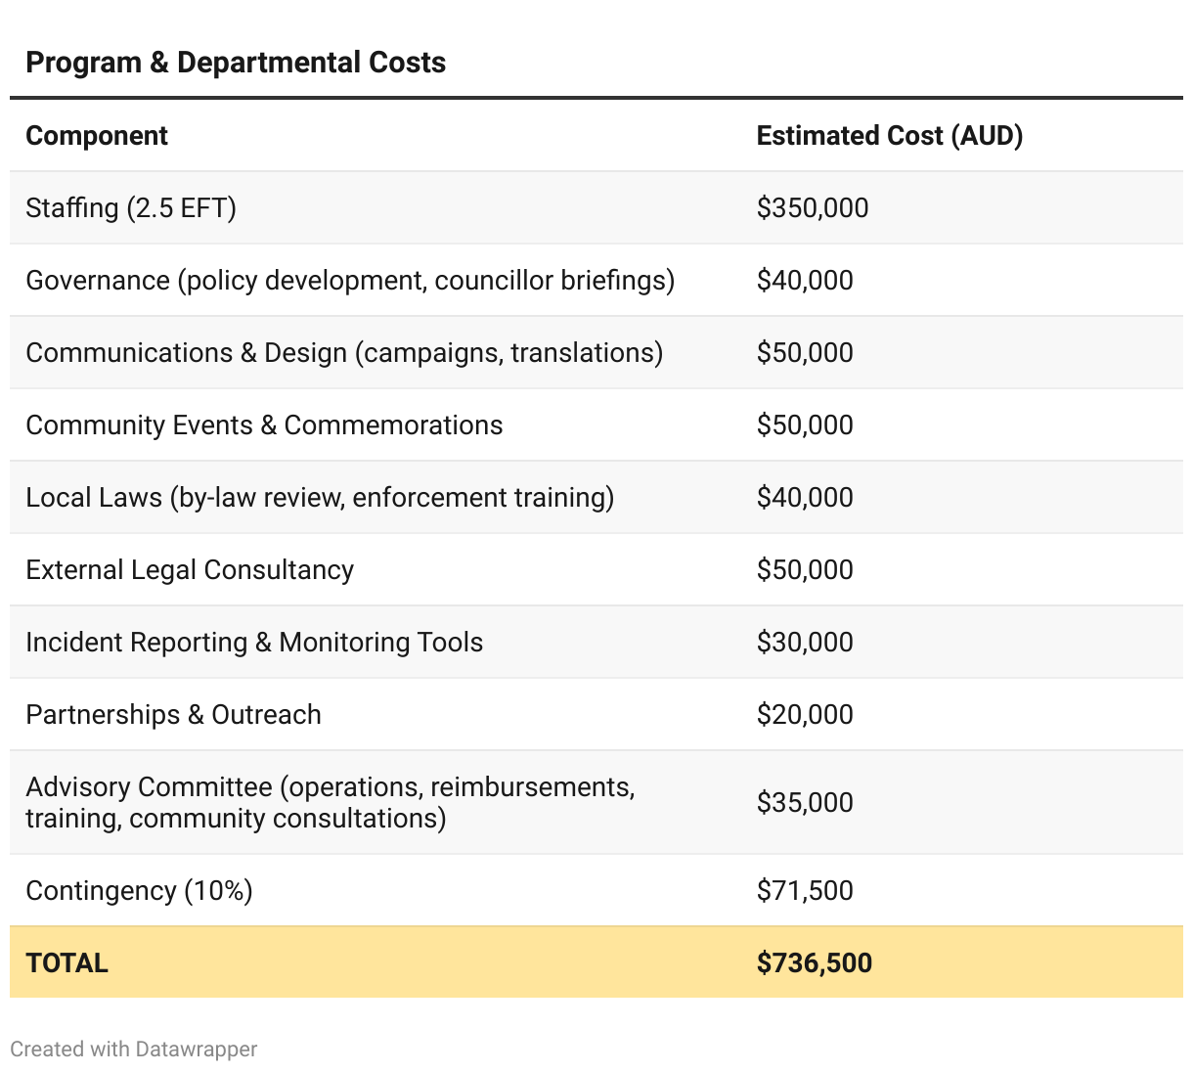Select the 'Staffing (2.5 EFT)' row label
Image resolution: width=1193 pixels, height=1072 pixels.
click(x=131, y=208)
